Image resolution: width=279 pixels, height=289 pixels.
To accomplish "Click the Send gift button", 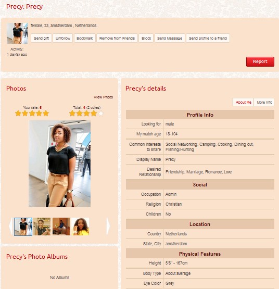I will coord(41,38).
